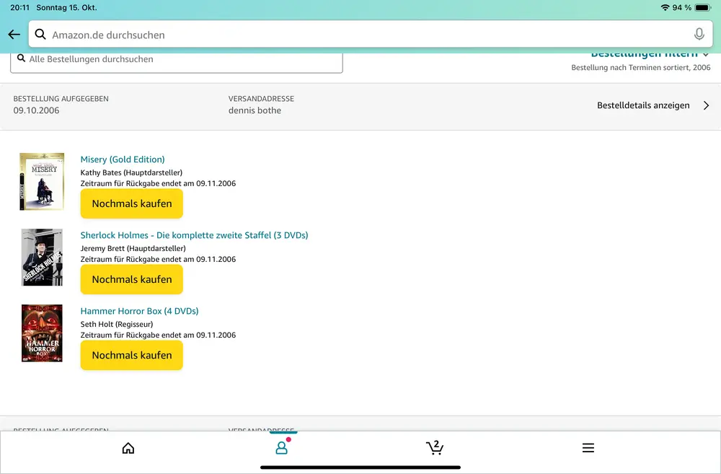Open Sherlock Holmes zweite Staffel link
Viewport: 721px width, 474px height.
point(194,235)
